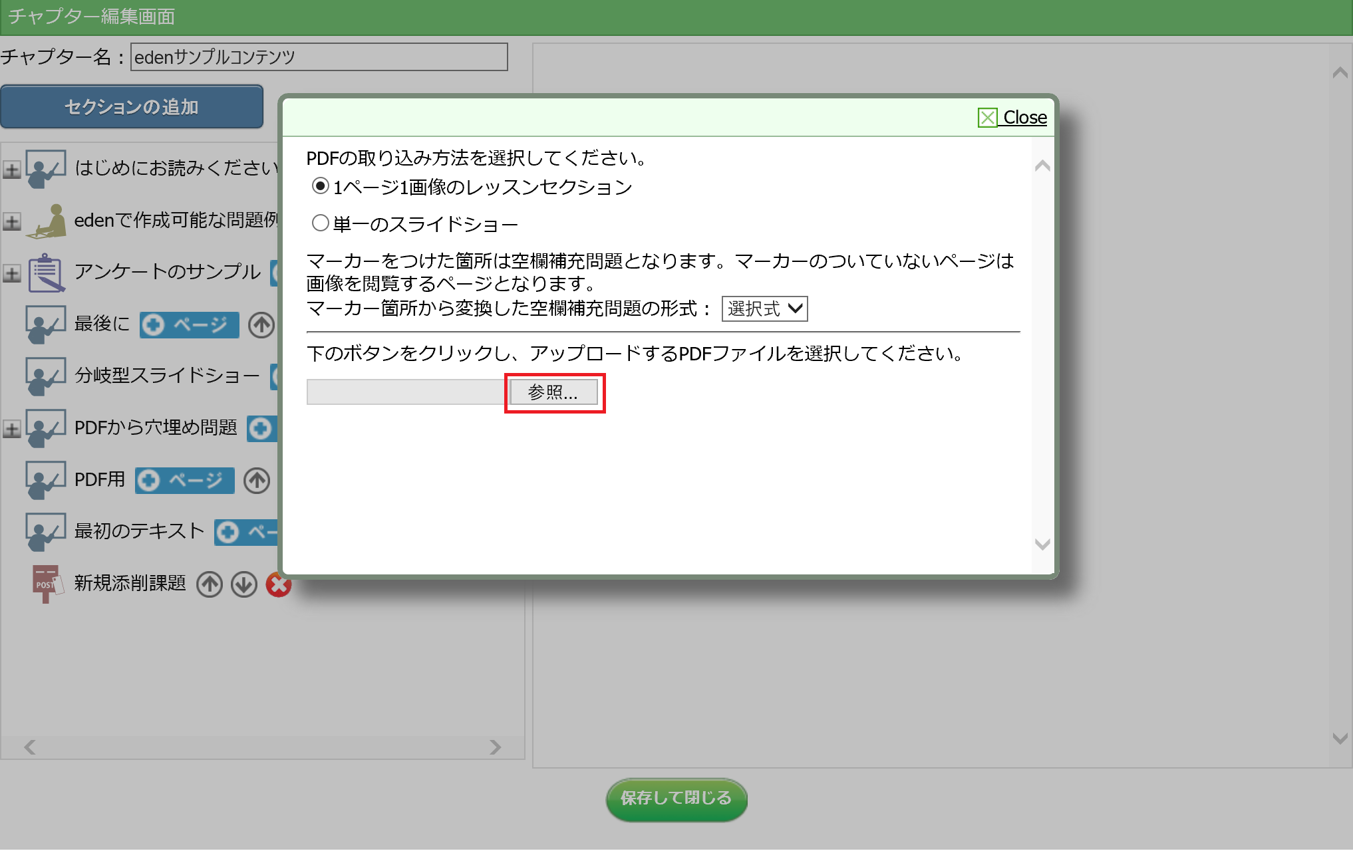Click the move-up arrow for 最後に section
The width and height of the screenshot is (1353, 851).
(261, 325)
